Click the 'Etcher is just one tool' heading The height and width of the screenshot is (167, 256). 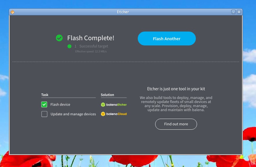point(176,89)
